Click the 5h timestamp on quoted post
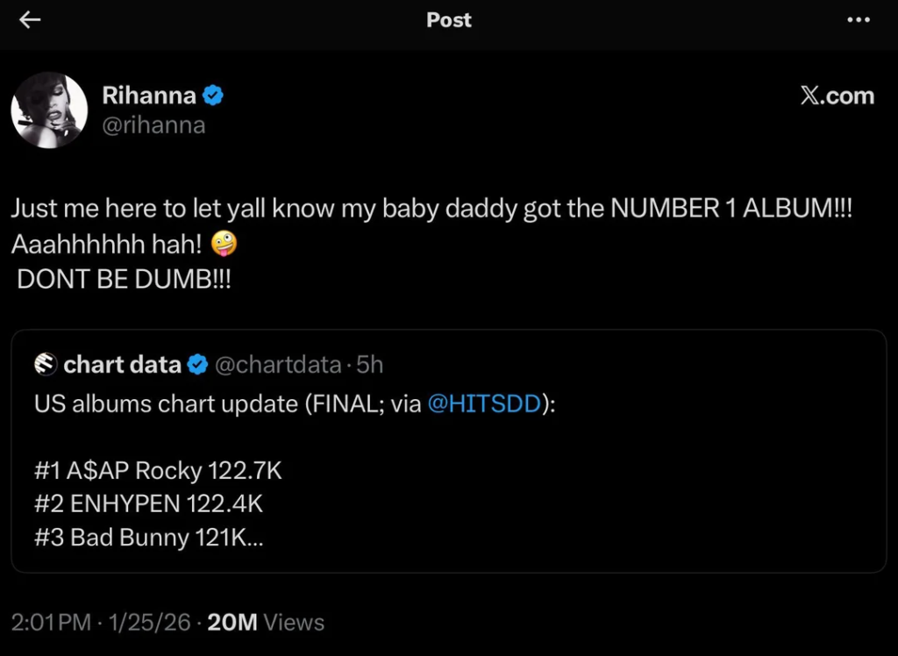The image size is (898, 656). (x=369, y=364)
